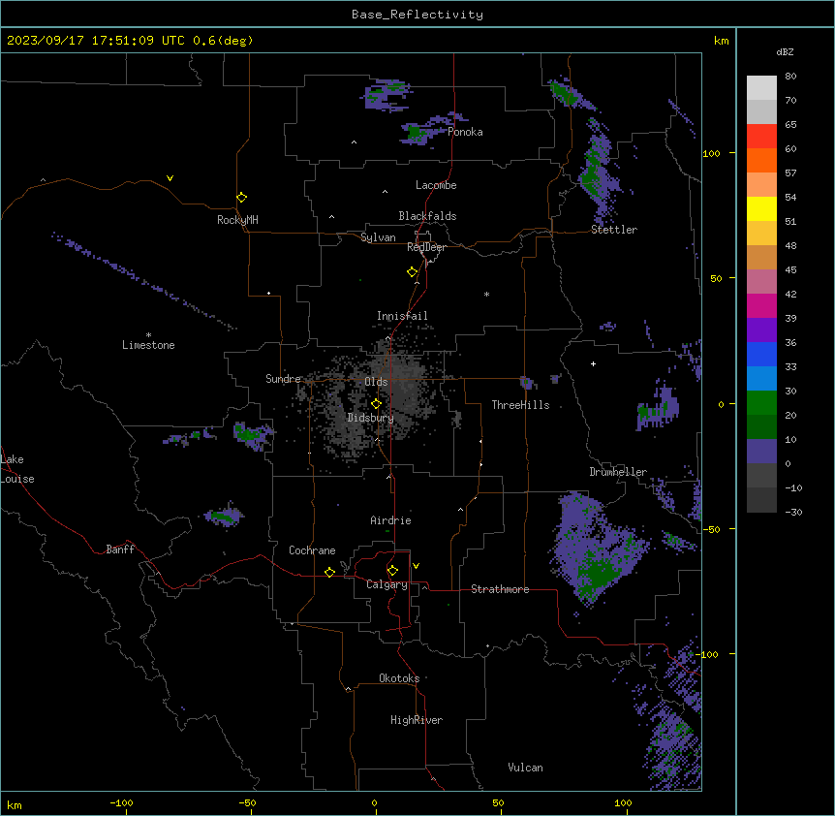Click the Vulcan label
The height and width of the screenshot is (816, 835).
coord(525,768)
